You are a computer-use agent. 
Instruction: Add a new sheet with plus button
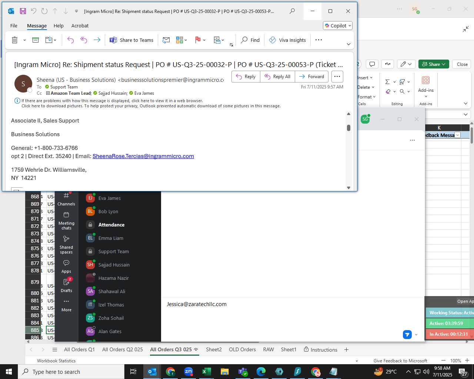(346, 349)
